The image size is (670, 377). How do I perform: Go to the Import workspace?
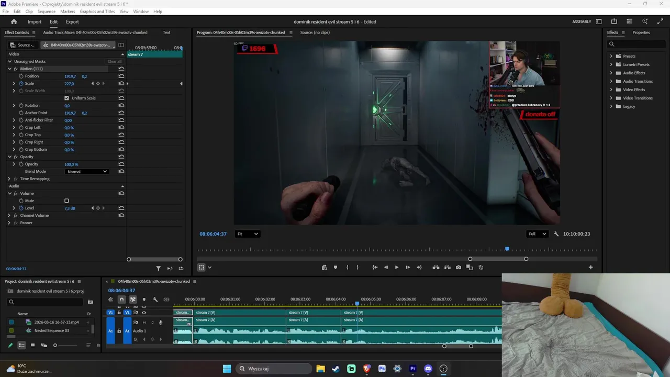click(x=35, y=21)
